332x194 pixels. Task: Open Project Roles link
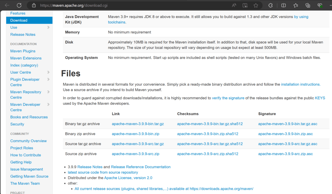[x=22, y=148]
